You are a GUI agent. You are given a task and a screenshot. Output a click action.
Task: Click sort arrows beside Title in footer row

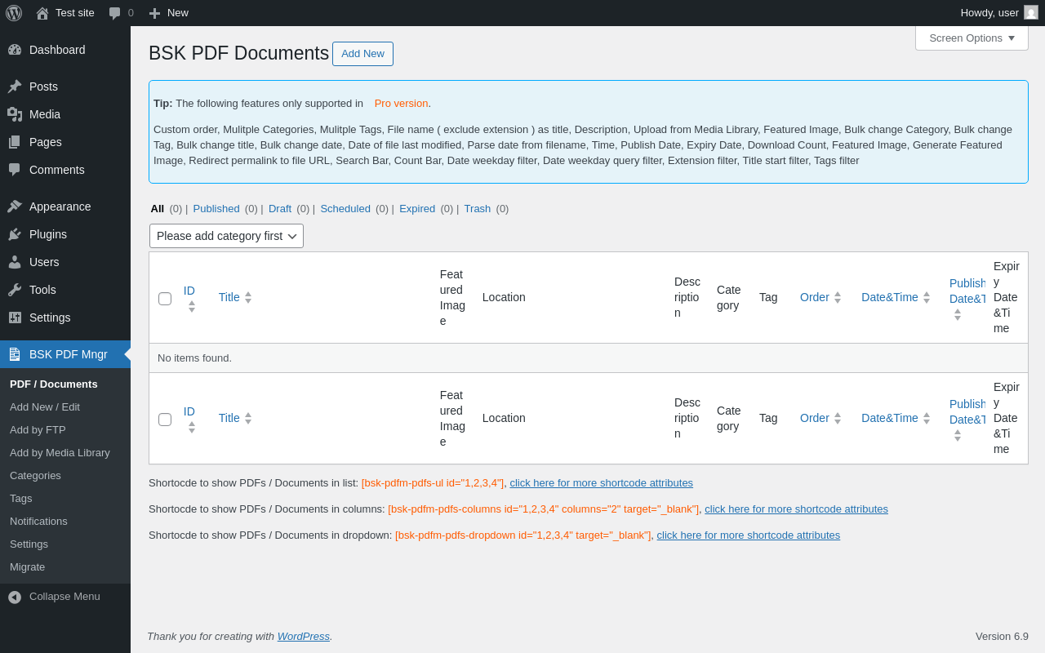pos(248,418)
